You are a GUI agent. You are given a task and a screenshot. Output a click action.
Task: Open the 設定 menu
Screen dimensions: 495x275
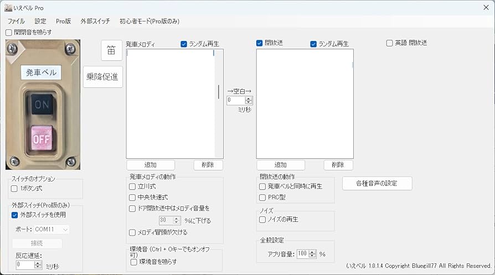(x=40, y=21)
